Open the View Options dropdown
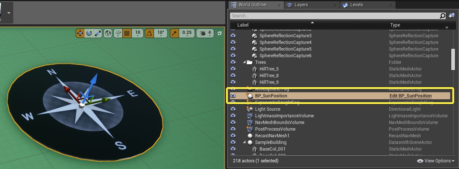 436,161
